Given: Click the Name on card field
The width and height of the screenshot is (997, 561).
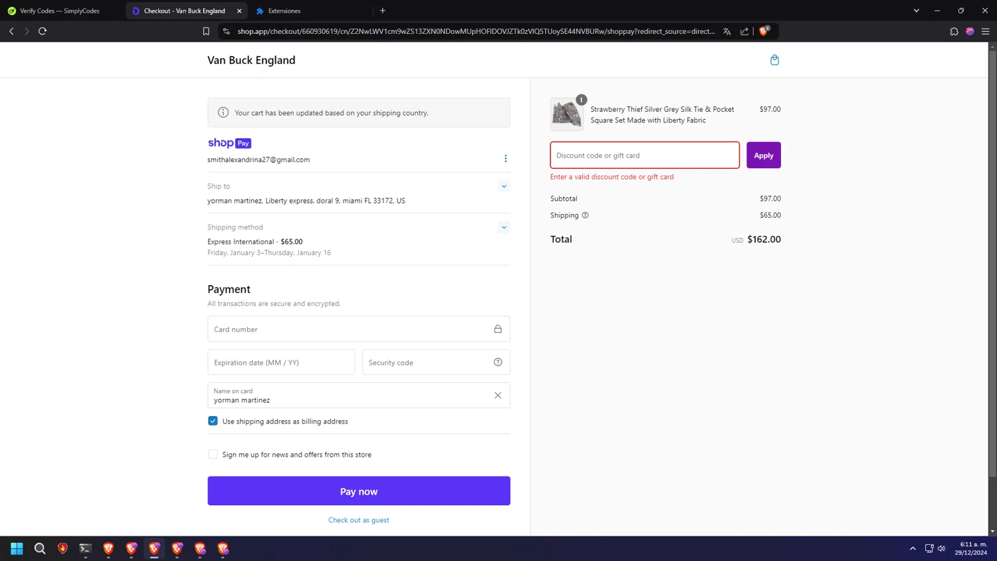Looking at the screenshot, I should tap(359, 395).
